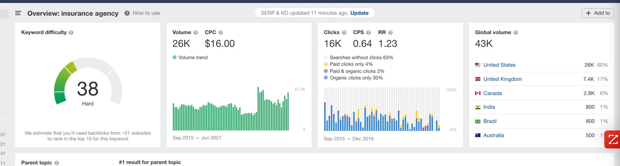The width and height of the screenshot is (620, 166).
Task: Click the #1 result for parent topic heading
Action: [150, 162]
